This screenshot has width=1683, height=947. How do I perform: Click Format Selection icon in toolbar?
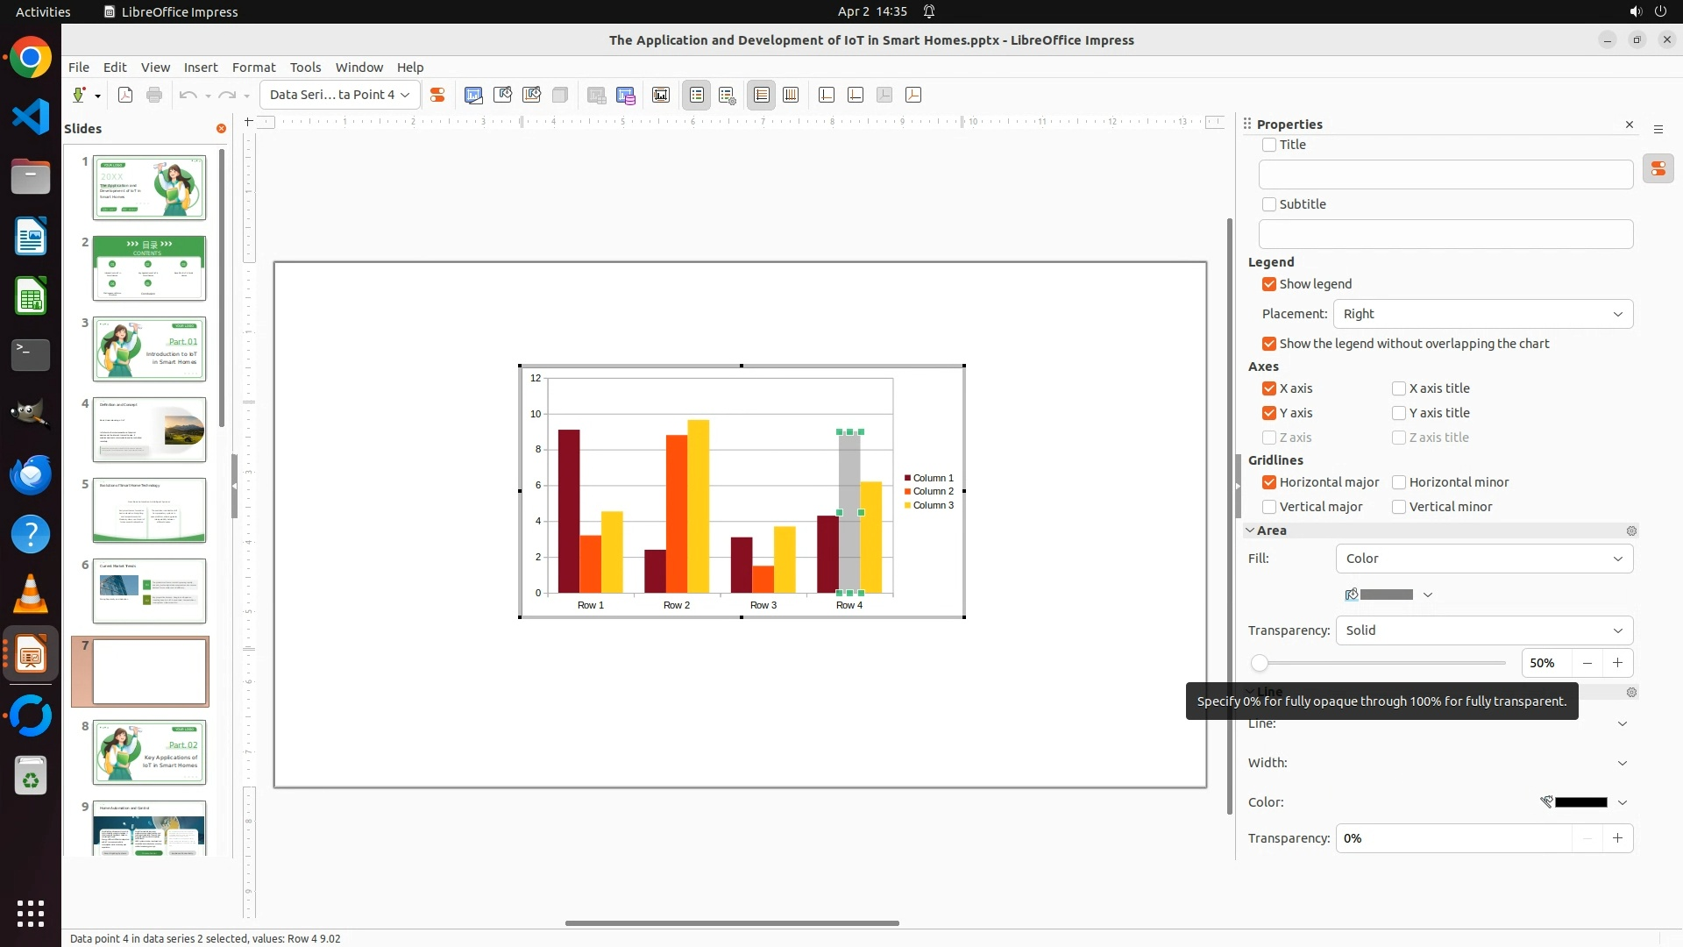437,95
